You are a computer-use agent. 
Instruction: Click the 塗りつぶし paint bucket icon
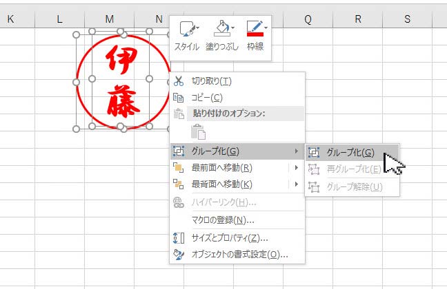[x=220, y=29]
